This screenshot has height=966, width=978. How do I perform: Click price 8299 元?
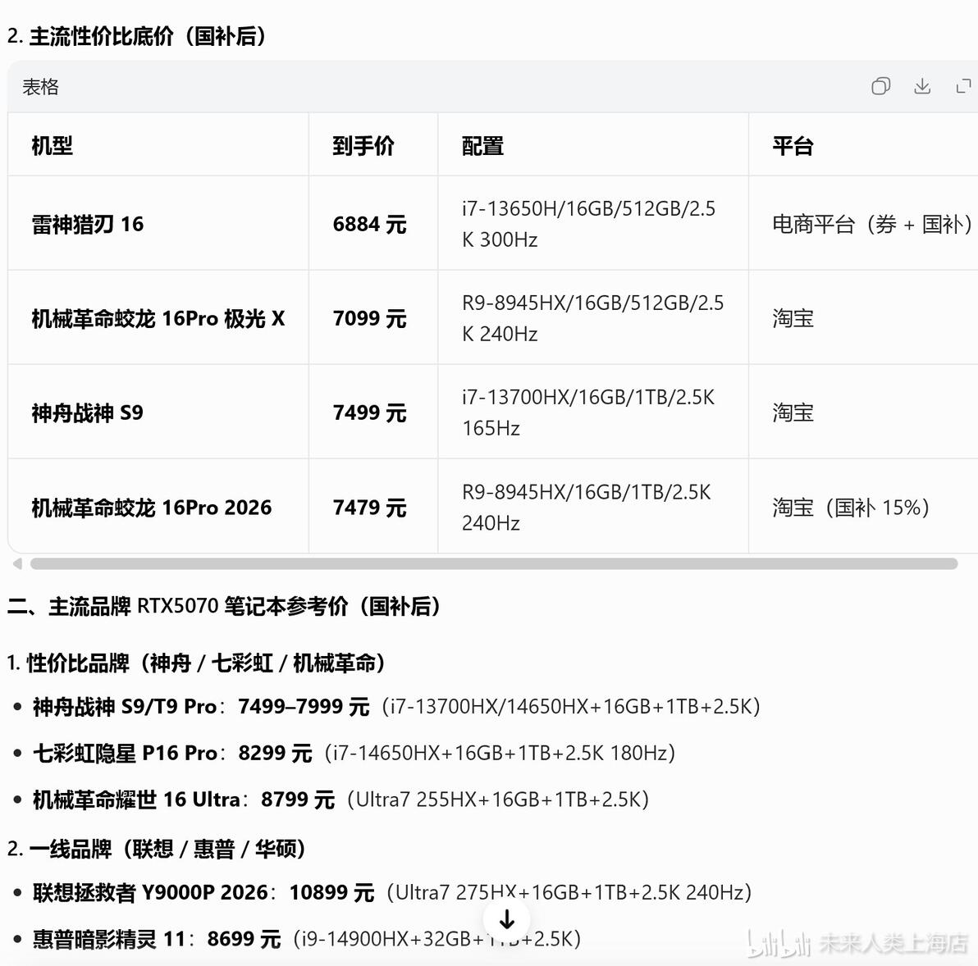click(275, 753)
